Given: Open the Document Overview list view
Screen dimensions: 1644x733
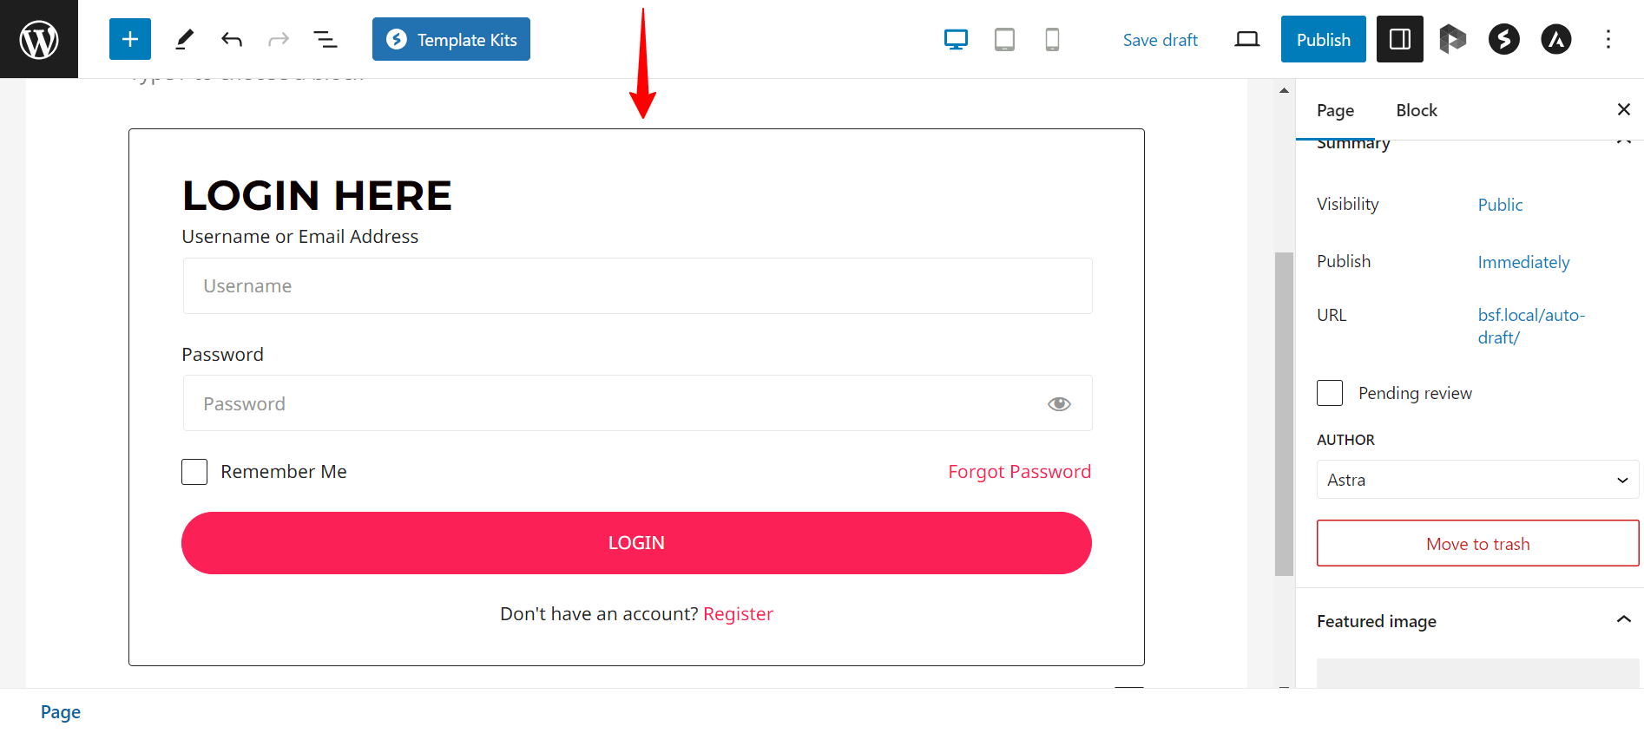Looking at the screenshot, I should click(x=324, y=38).
